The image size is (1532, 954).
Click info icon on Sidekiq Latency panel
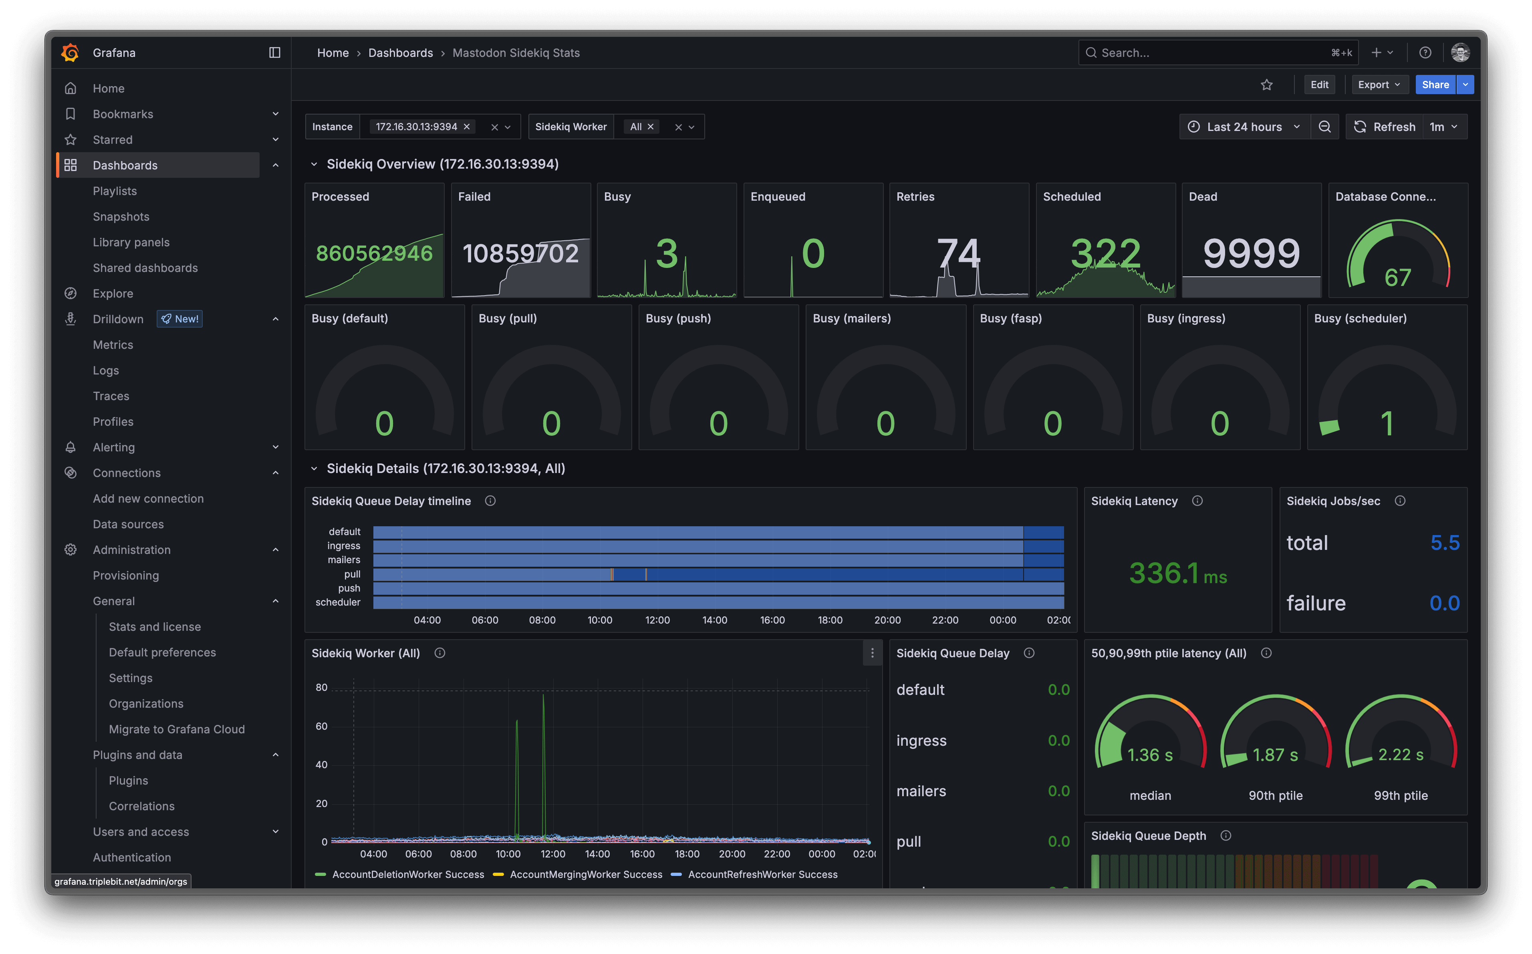(x=1197, y=501)
